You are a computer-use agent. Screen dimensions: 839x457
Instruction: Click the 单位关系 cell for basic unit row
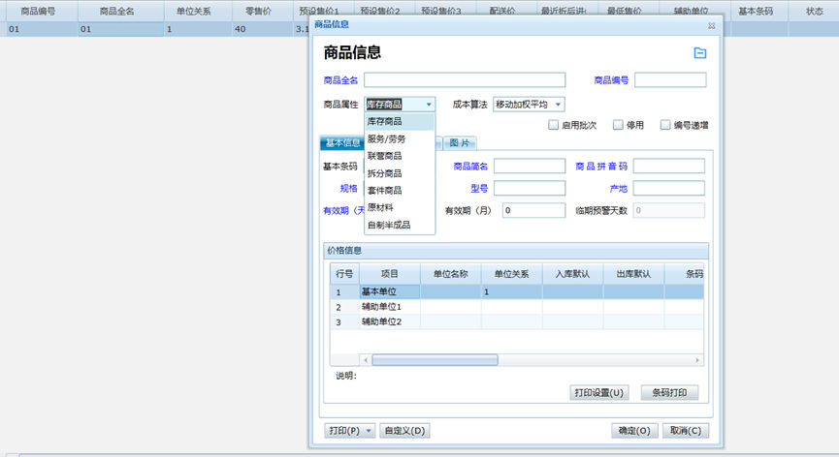coord(511,292)
